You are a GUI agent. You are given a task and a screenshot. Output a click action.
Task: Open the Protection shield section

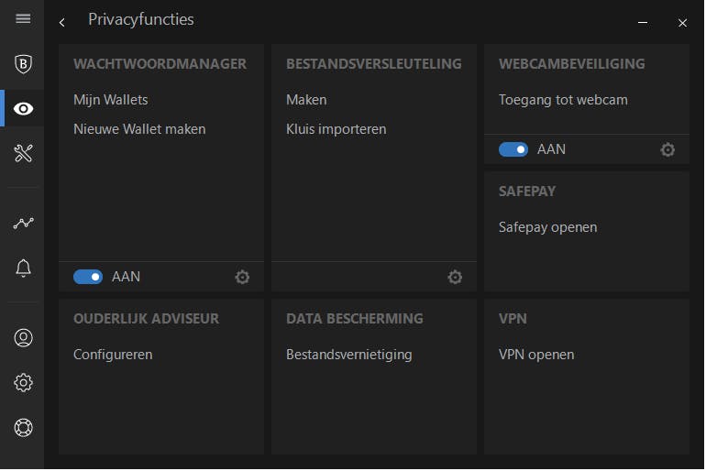(23, 63)
